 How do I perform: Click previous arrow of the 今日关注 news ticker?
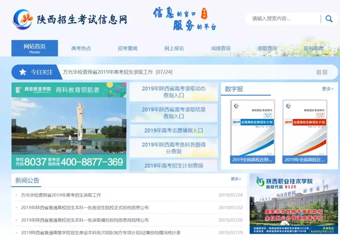(x=319, y=72)
